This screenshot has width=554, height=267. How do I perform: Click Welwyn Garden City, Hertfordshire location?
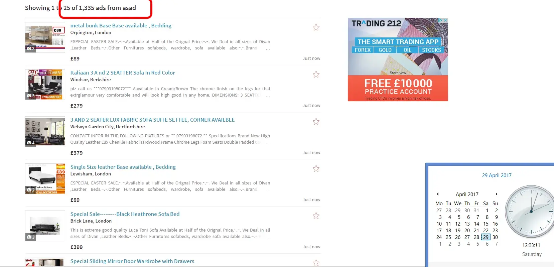(x=108, y=127)
